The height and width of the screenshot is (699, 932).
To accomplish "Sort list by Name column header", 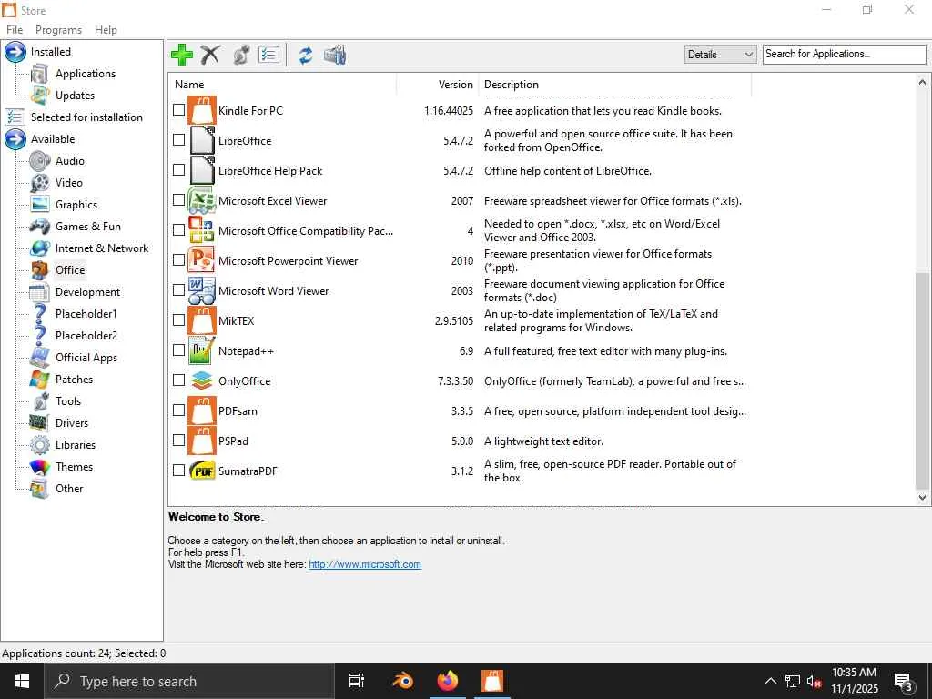I will click(282, 85).
